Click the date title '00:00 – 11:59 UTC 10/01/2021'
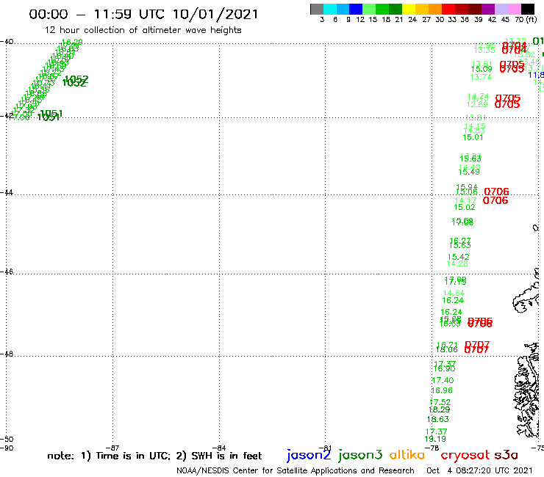The width and height of the screenshot is (544, 477). 143,14
